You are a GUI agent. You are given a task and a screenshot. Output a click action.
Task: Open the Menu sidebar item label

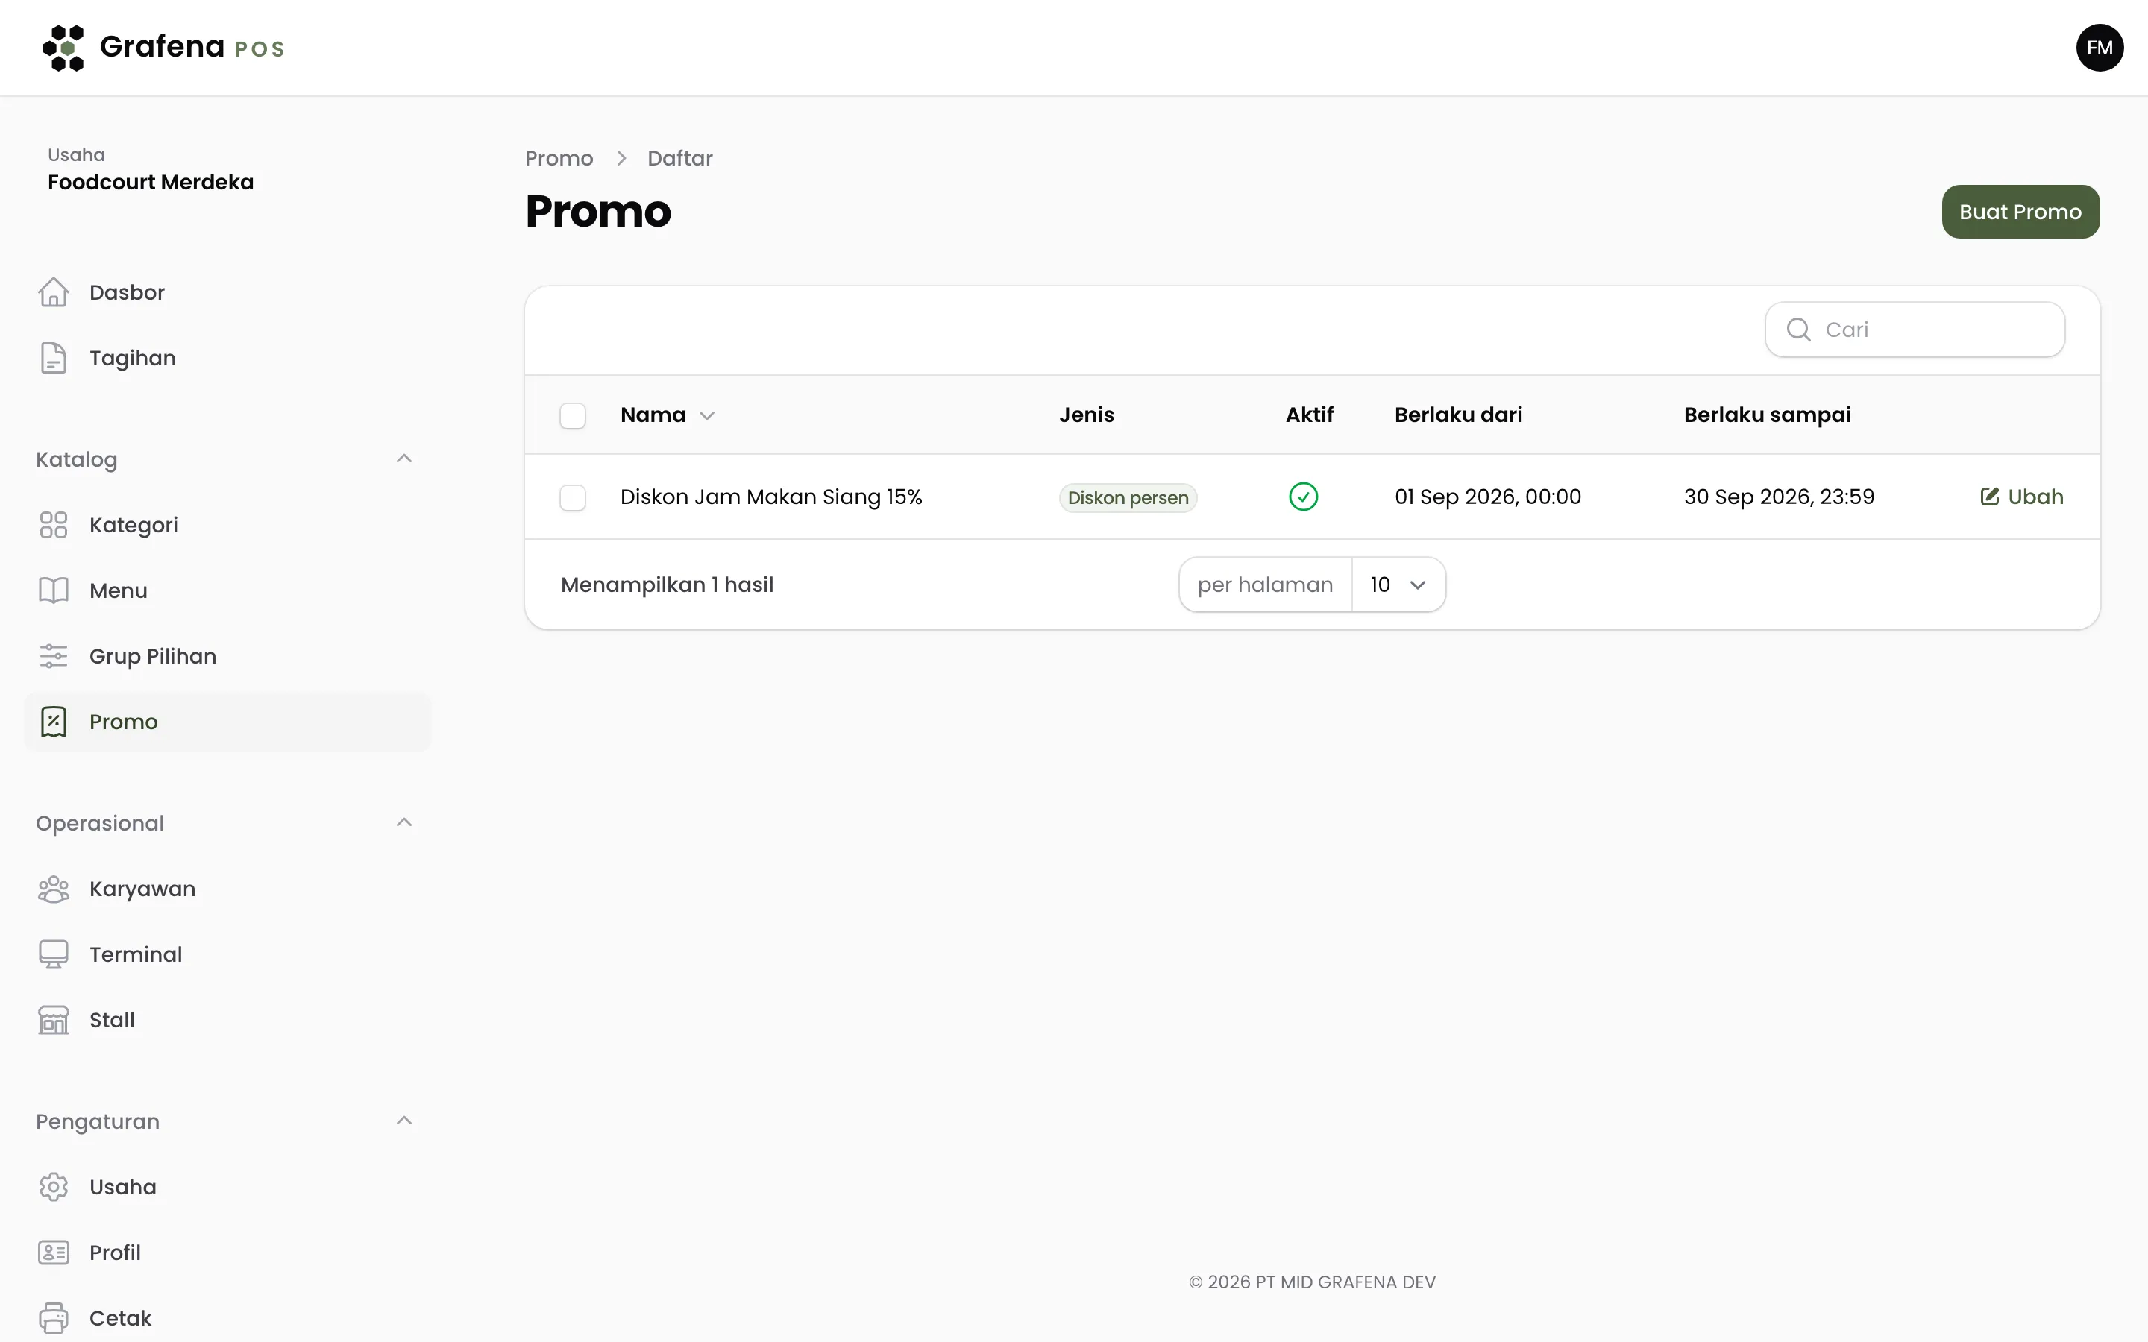[119, 590]
